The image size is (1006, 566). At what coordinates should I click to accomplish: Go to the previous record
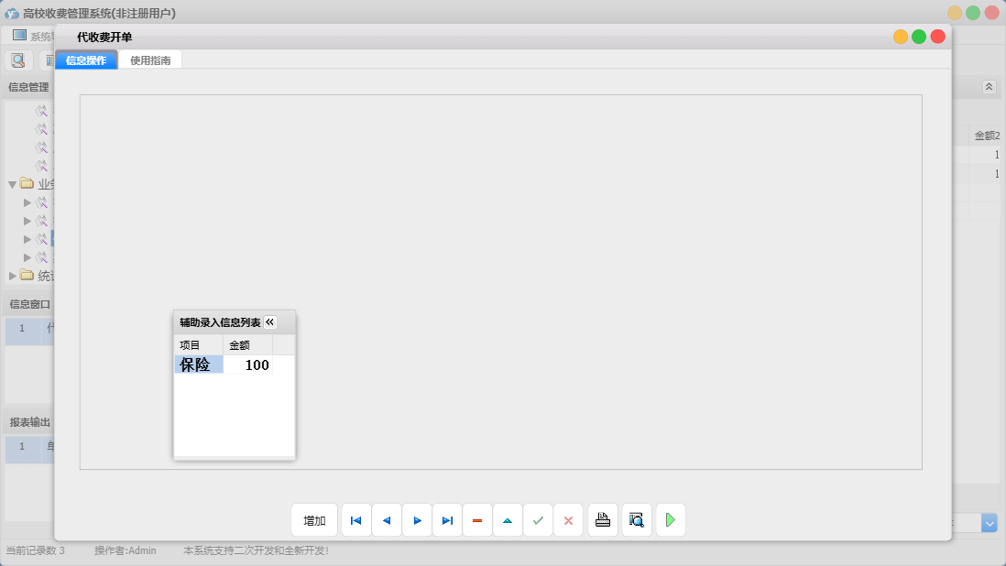[x=387, y=520]
